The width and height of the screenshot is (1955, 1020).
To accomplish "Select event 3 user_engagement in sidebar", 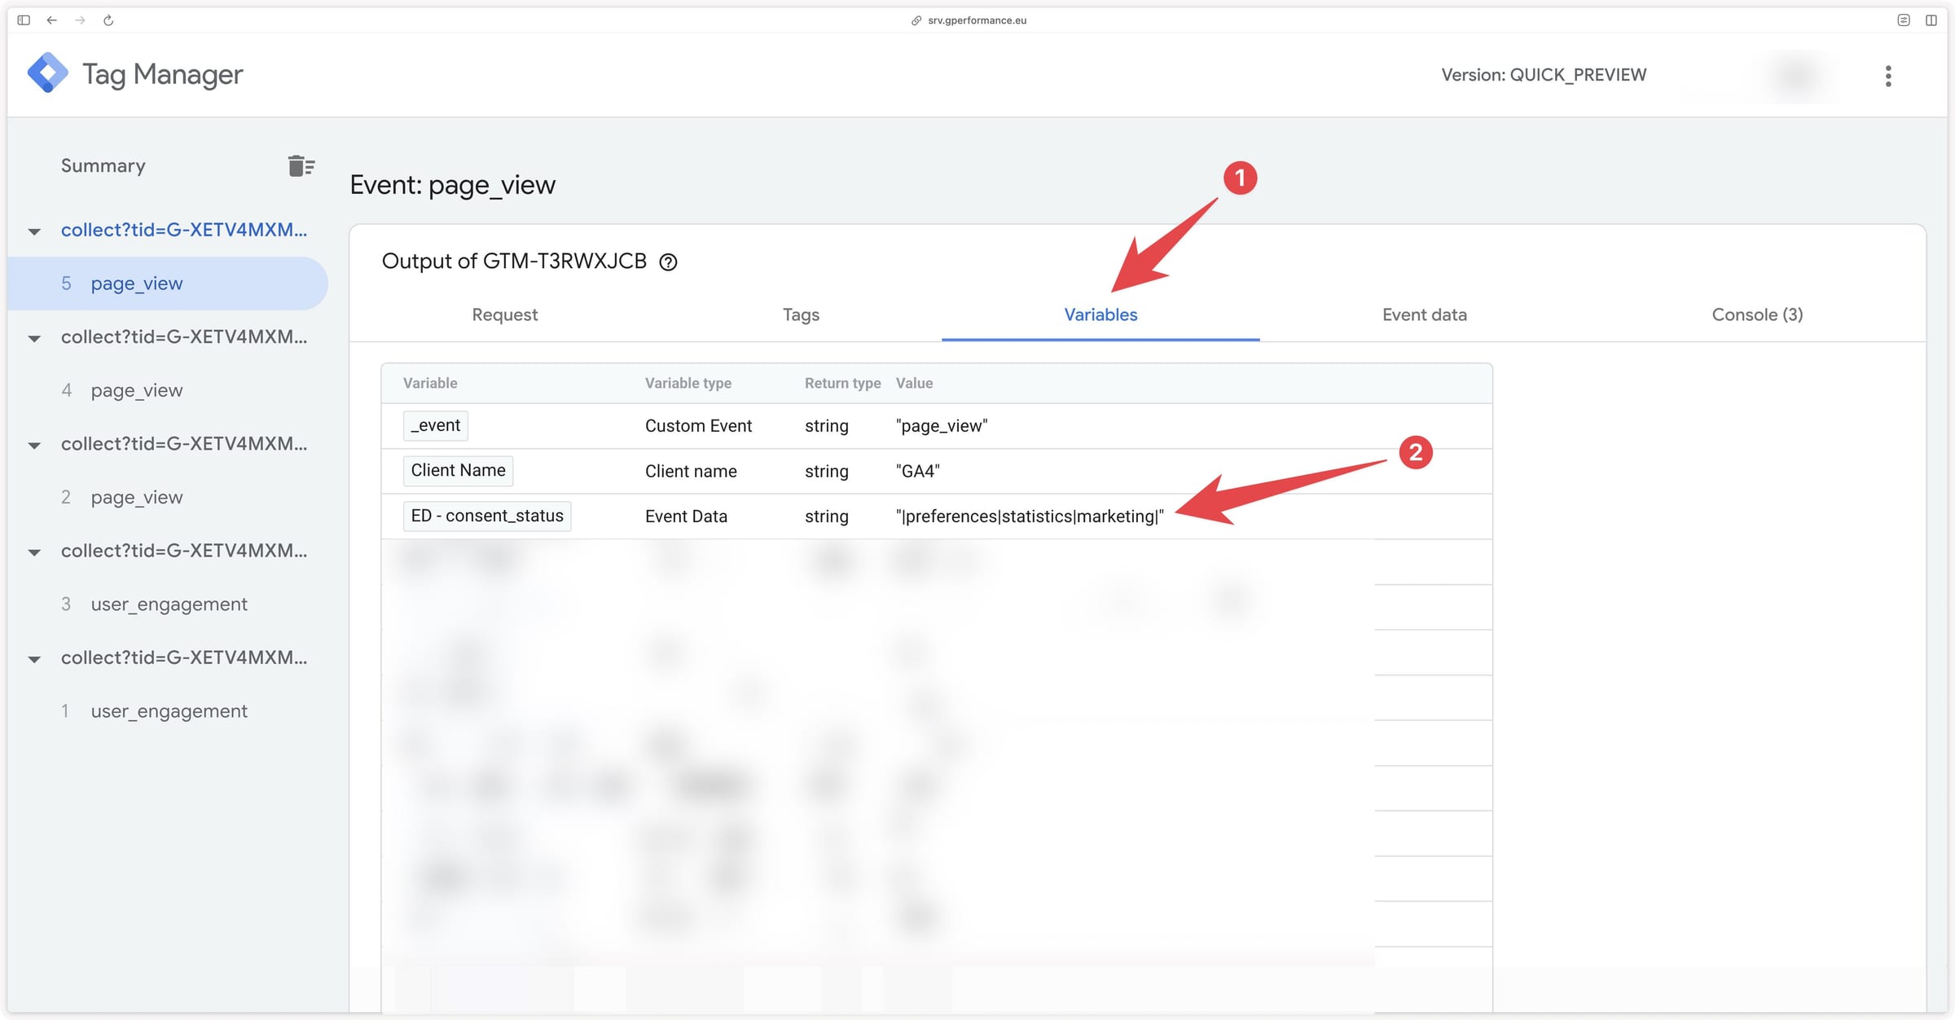I will point(168,604).
